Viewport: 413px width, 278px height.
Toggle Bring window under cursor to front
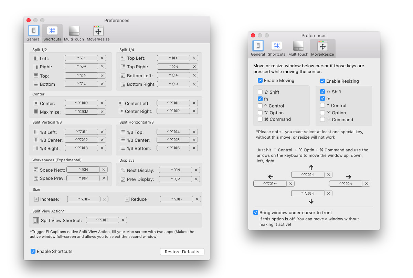click(255, 212)
